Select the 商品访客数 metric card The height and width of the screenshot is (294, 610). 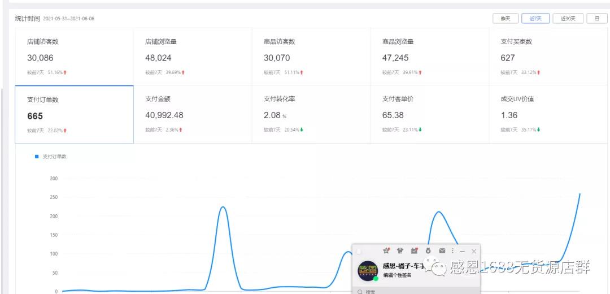click(x=311, y=57)
